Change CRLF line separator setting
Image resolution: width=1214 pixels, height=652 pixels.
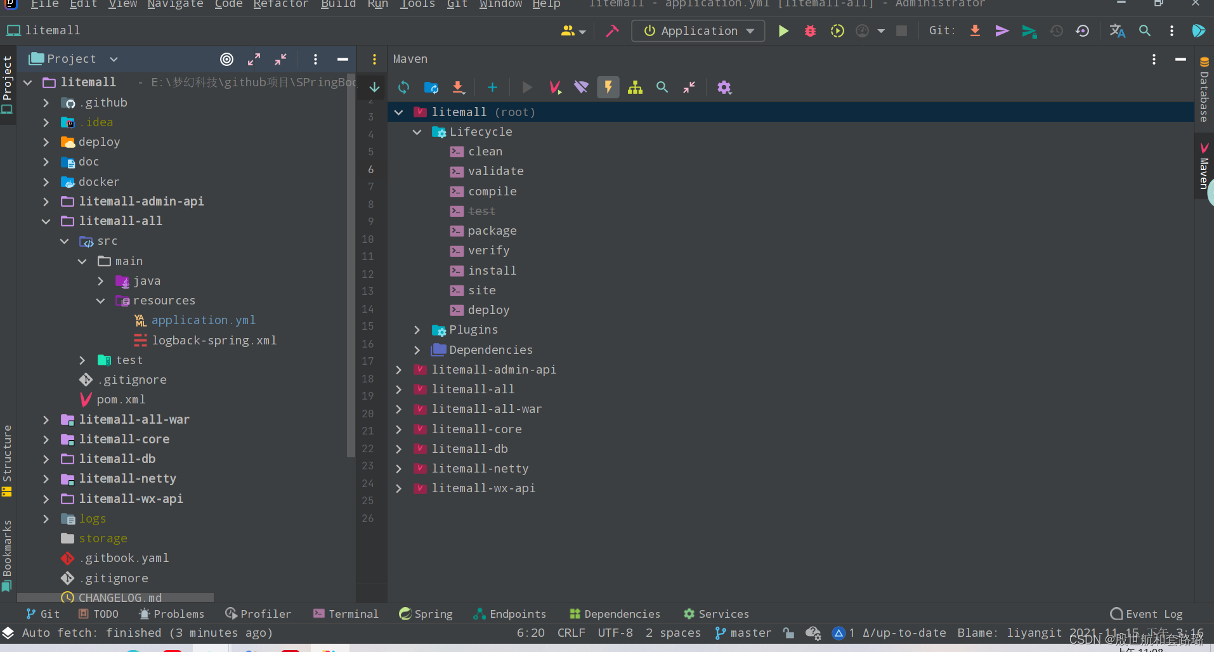pos(571,633)
